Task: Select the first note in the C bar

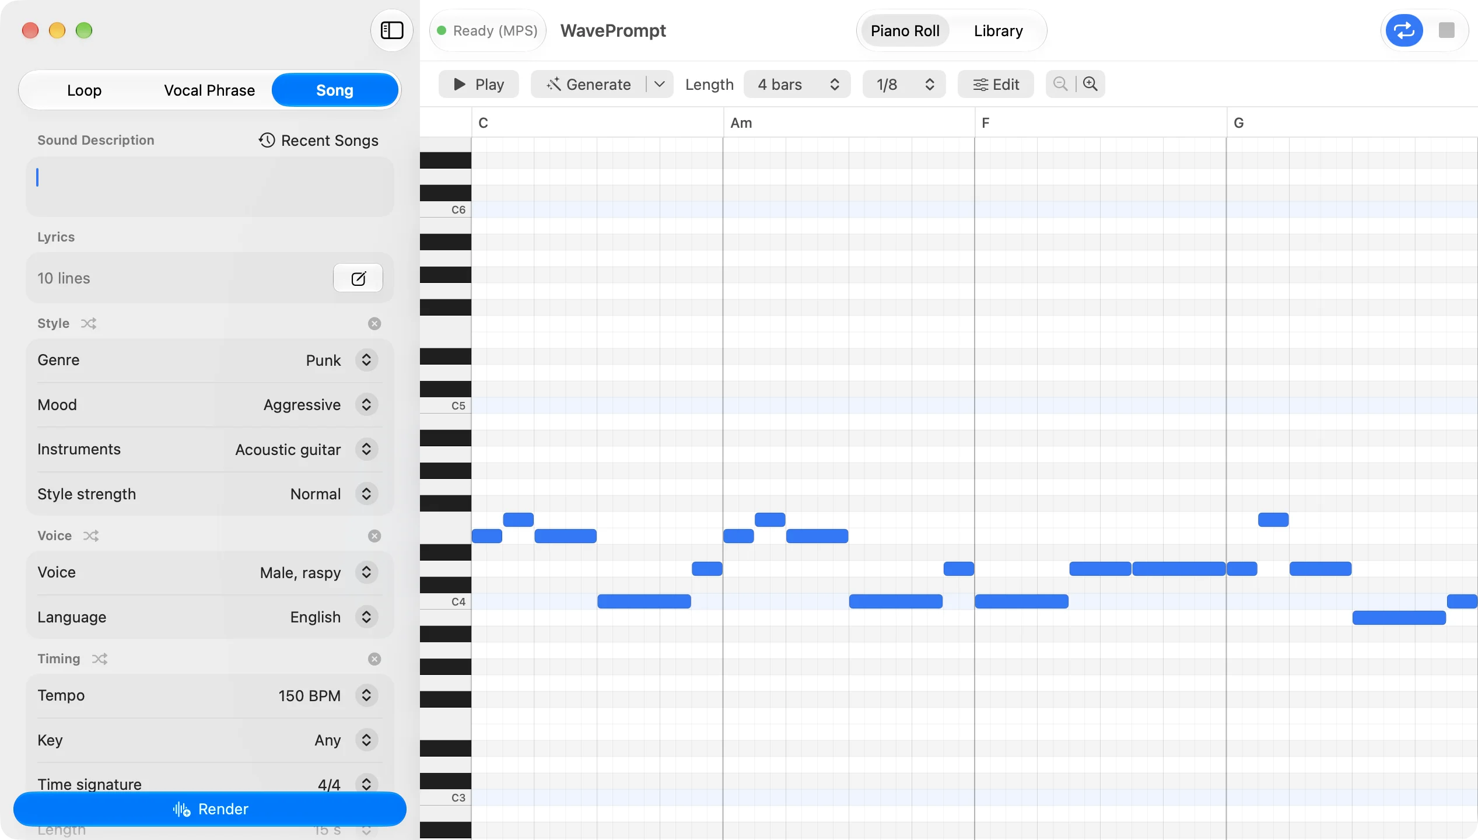Action: [x=487, y=536]
